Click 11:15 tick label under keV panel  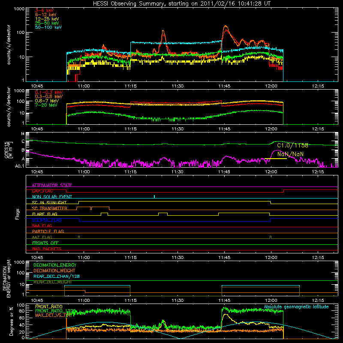pos(131,86)
